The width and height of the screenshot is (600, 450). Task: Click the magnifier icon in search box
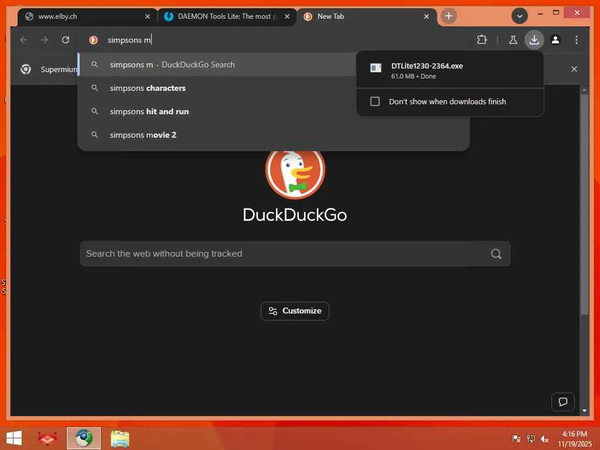click(496, 254)
